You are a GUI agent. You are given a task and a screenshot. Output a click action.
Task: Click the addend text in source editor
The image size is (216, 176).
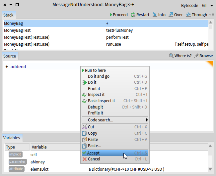tap(18, 66)
